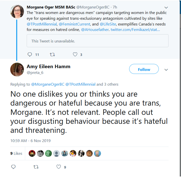Open the @LifeSite mention link
The height and width of the screenshot is (180, 181).
pos(108,24)
